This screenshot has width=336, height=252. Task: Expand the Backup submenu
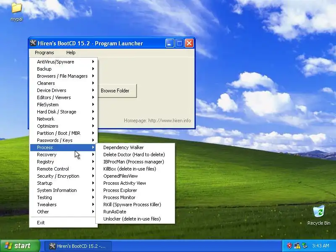click(x=64, y=69)
